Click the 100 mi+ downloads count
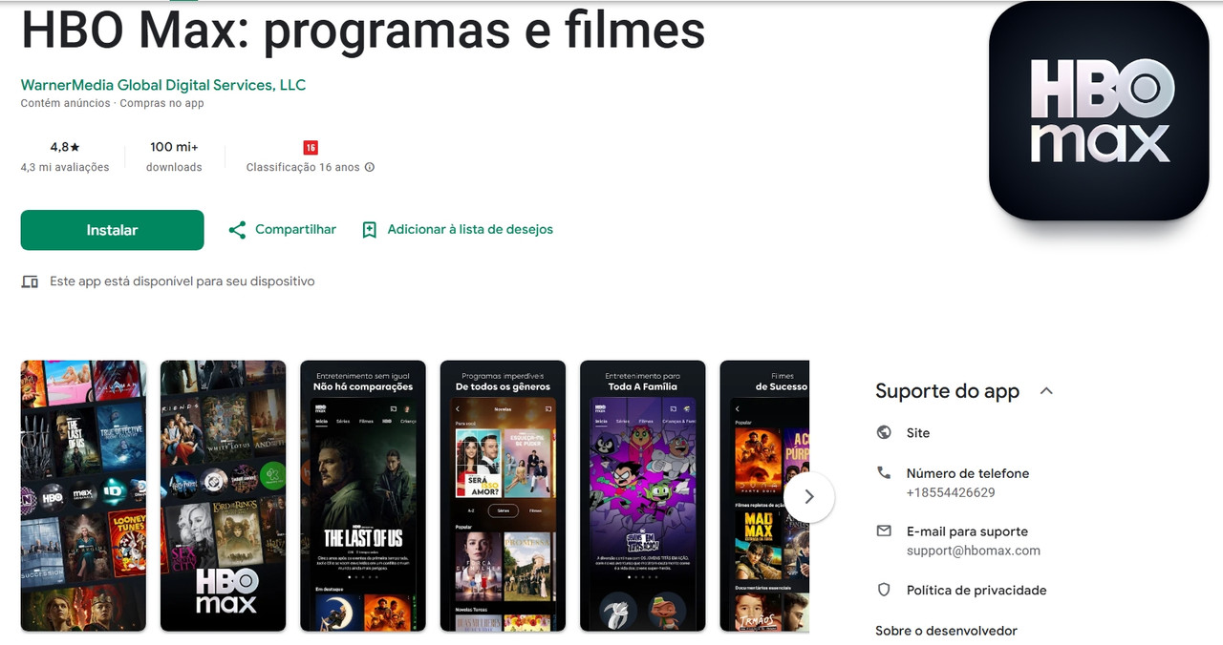This screenshot has width=1223, height=645. point(174,147)
